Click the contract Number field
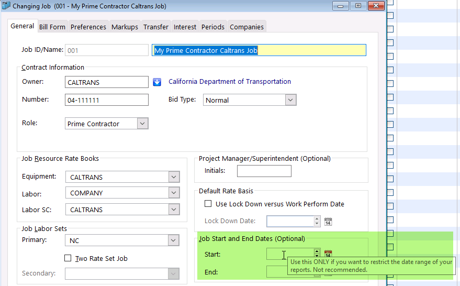Screen dimensions: 460x286 pyautogui.click(x=107, y=100)
